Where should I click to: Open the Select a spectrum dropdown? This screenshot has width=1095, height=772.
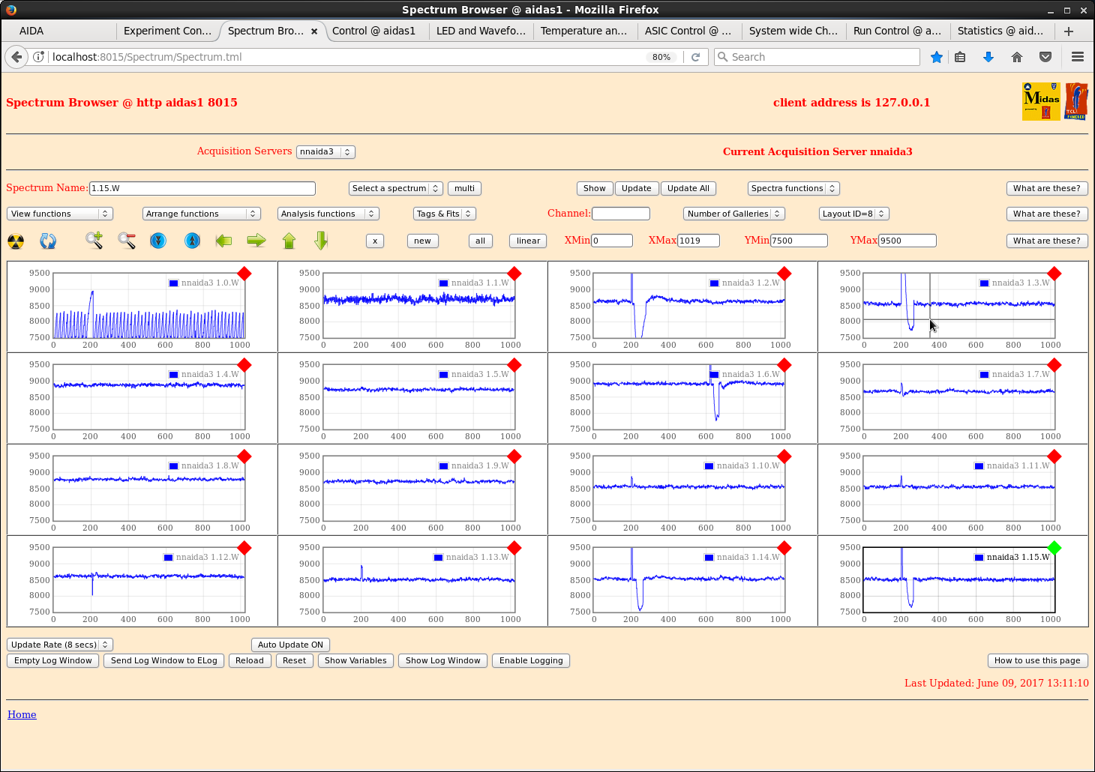[395, 188]
